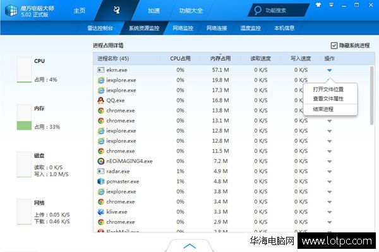The width and height of the screenshot is (379, 252).
Task: Open the skin shirt icon in title bar
Action: (x=318, y=5)
